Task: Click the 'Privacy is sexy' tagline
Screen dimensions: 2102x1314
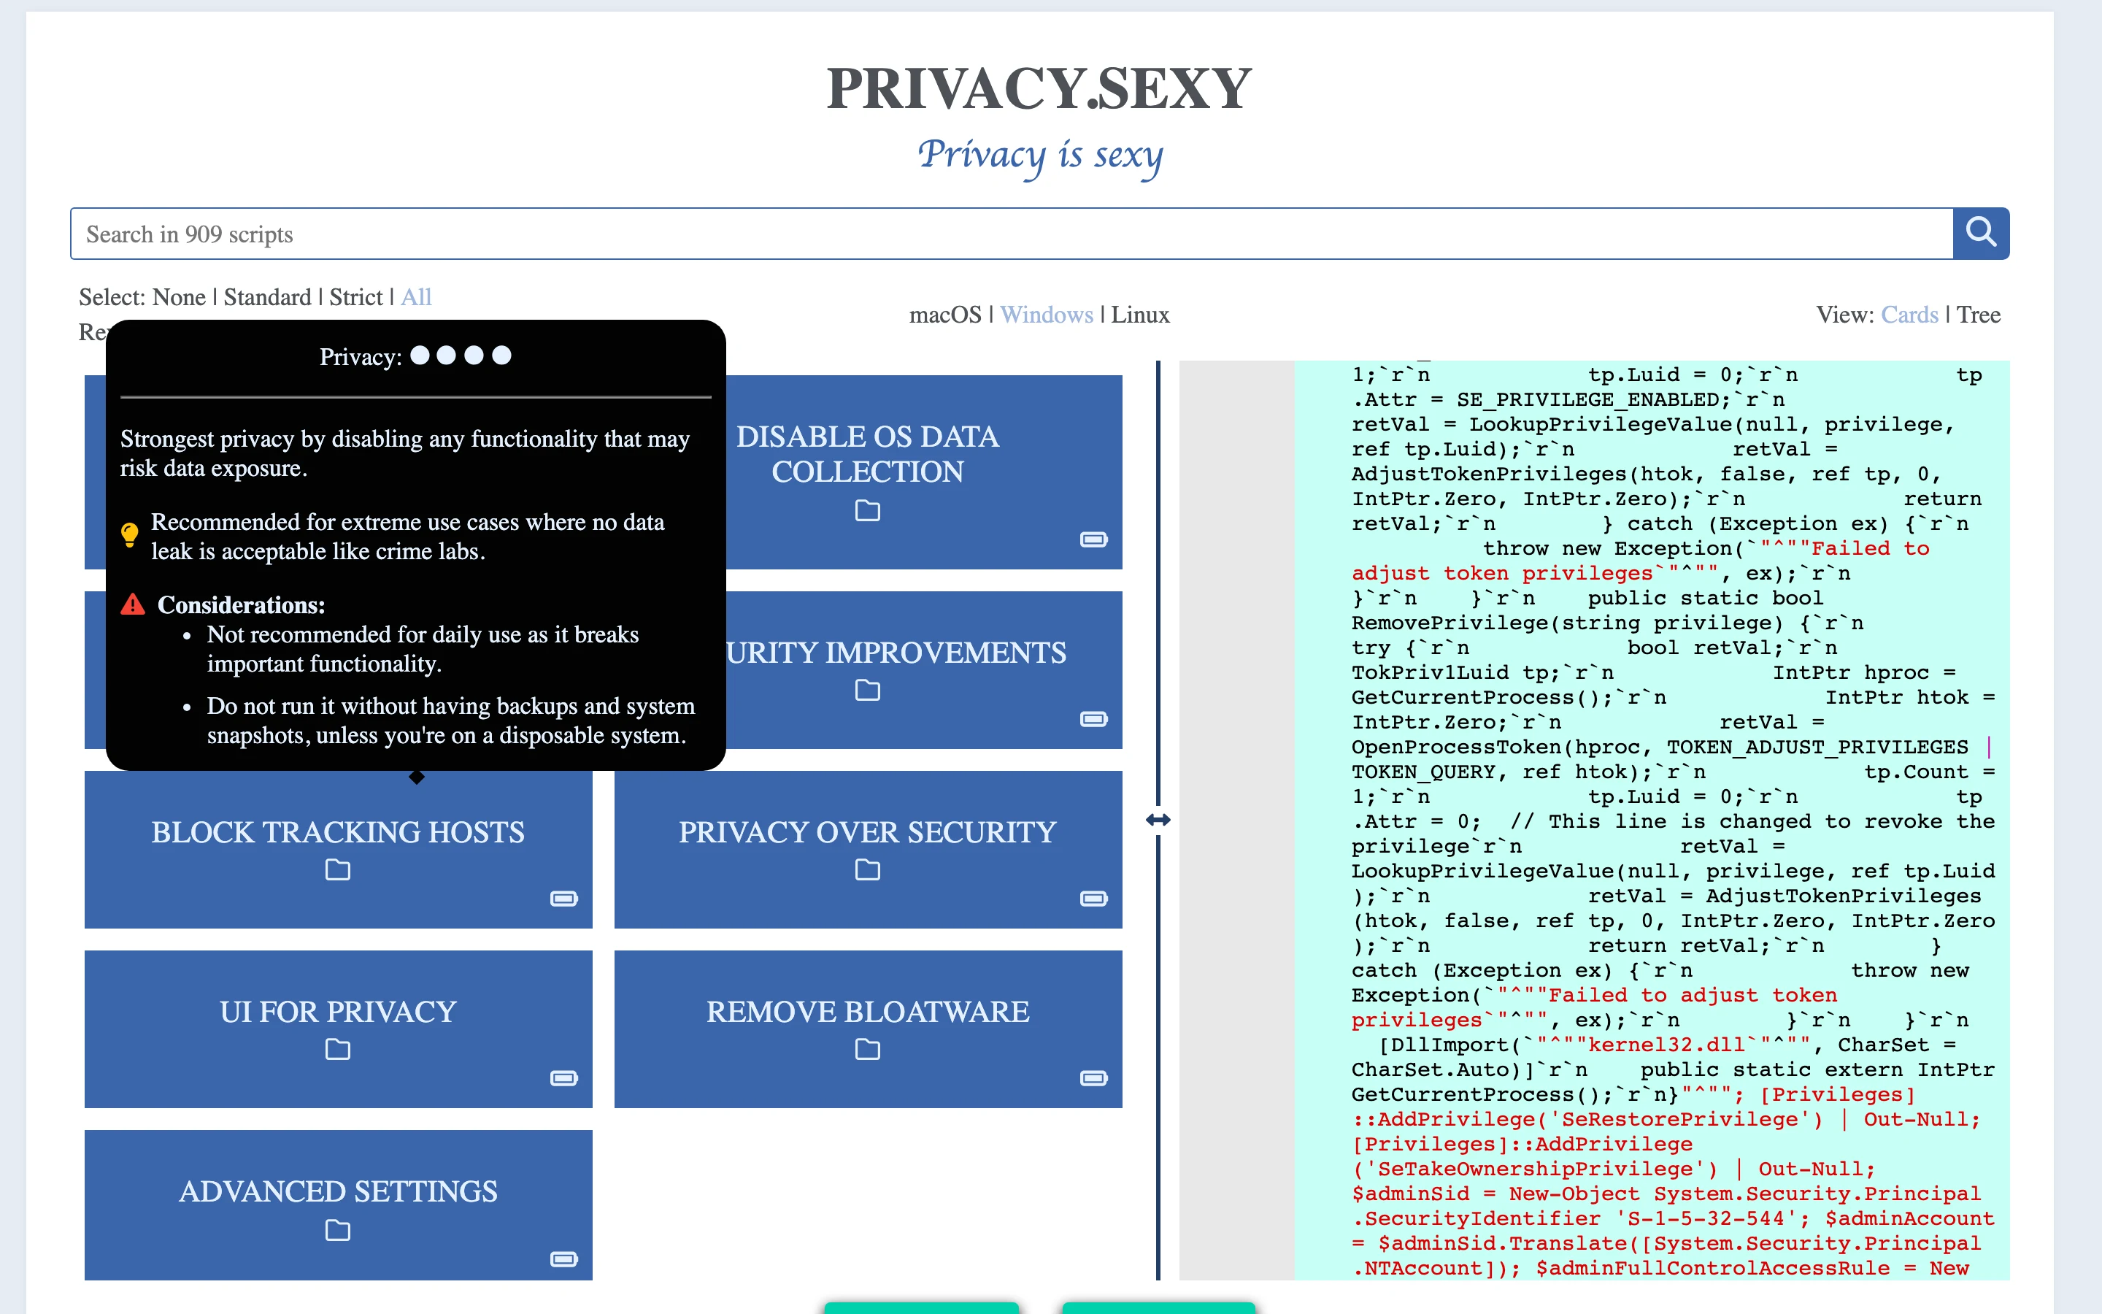Action: tap(1040, 156)
